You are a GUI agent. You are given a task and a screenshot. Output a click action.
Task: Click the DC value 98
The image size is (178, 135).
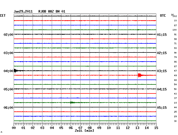[x=175, y=39]
